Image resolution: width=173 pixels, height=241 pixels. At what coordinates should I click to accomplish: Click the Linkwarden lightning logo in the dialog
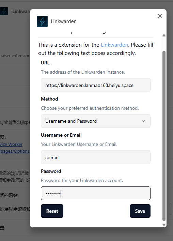coord(42,21)
